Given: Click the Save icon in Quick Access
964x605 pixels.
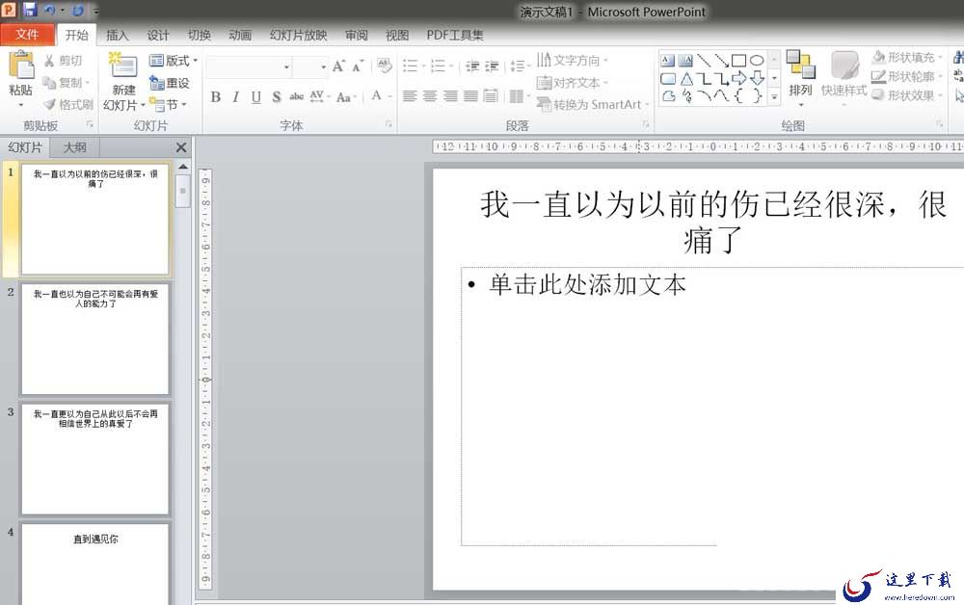Looking at the screenshot, I should tap(30, 10).
